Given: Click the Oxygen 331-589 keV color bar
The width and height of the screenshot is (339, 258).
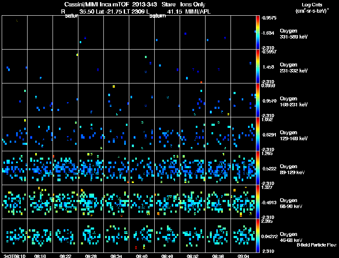Looking at the screenshot, I should [259, 32].
